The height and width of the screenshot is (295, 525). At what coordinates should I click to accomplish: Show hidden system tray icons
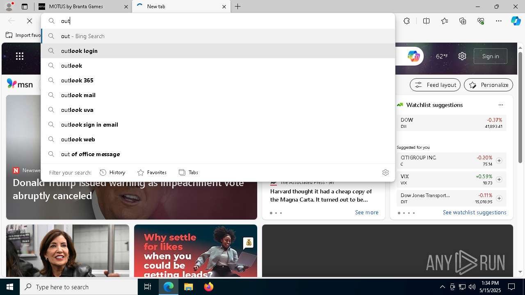pos(442,287)
